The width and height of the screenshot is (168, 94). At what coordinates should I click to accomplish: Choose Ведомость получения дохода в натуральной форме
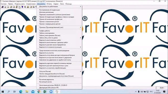coord(59,55)
